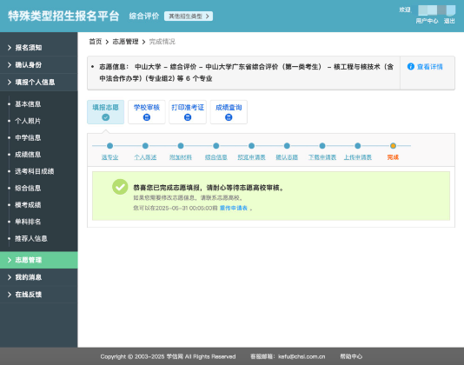Image resolution: width=464 pixels, height=365 pixels.
Task: Click the 退出 logout link
Action: (449, 21)
